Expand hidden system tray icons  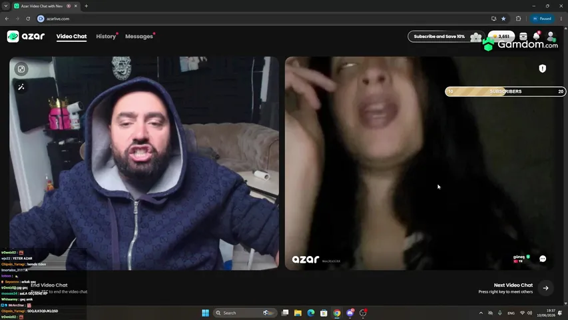(481, 313)
